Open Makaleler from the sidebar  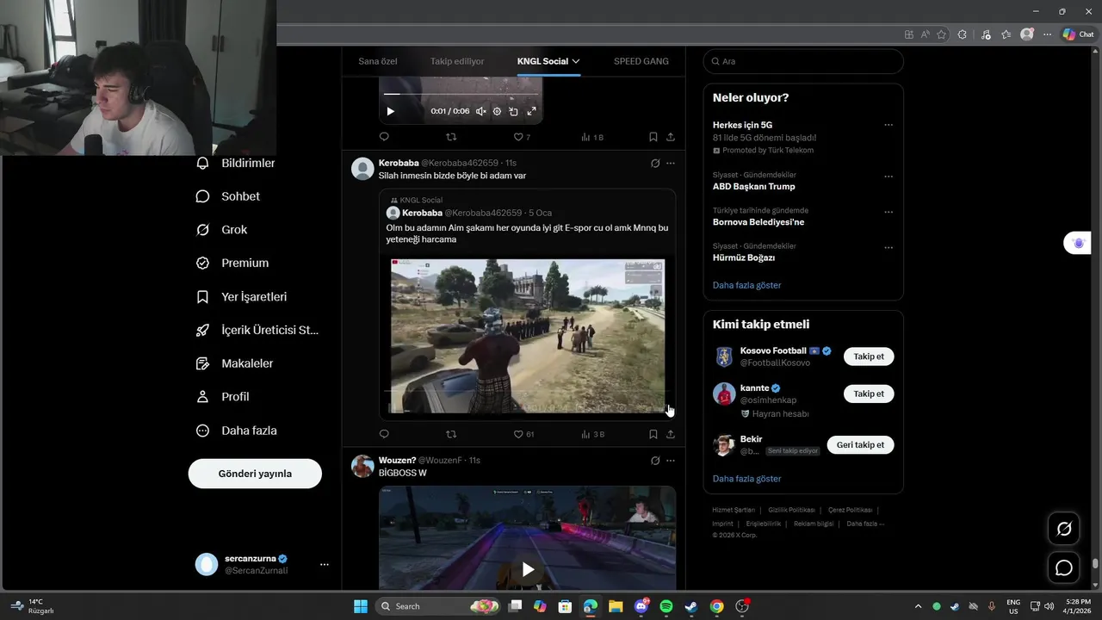pos(235,363)
